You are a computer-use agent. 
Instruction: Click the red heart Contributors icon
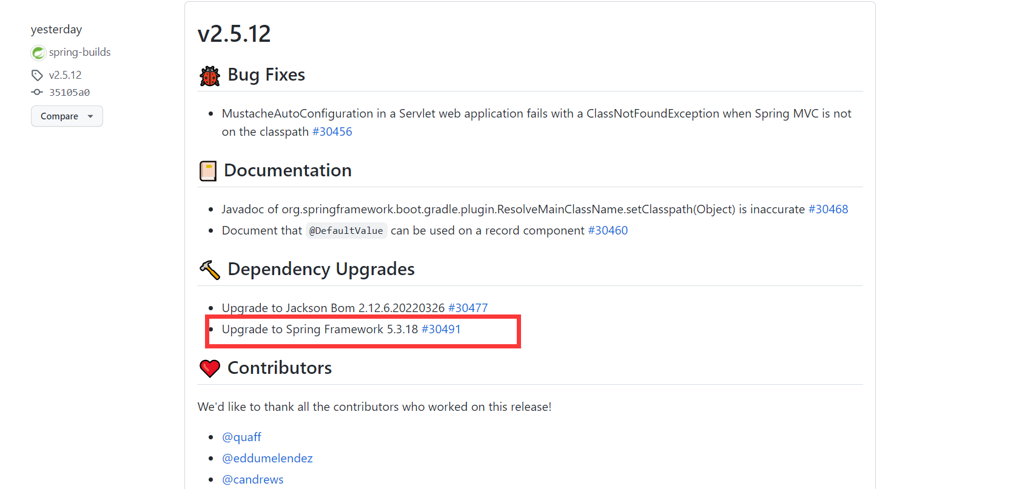point(210,368)
